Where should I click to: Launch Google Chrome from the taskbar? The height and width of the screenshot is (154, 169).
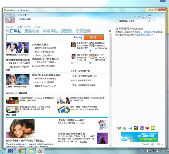pos(21,151)
